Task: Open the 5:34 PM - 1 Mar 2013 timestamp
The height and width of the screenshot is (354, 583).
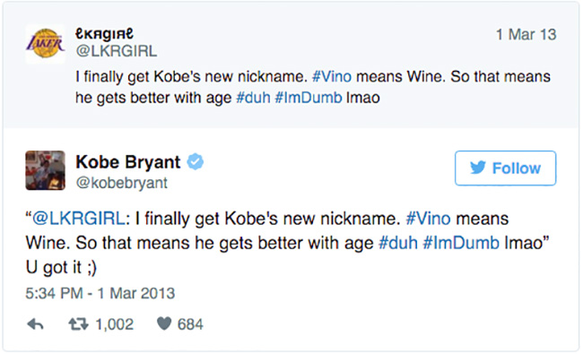Action: 100,293
